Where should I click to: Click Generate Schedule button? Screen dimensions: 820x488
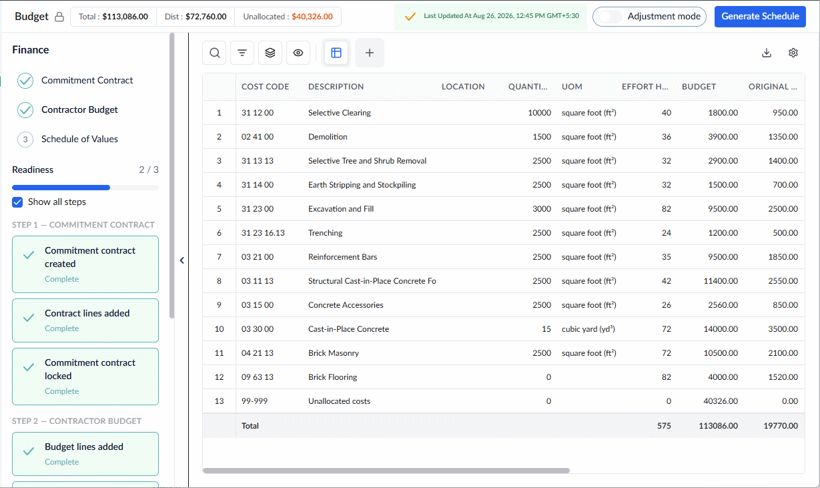760,17
